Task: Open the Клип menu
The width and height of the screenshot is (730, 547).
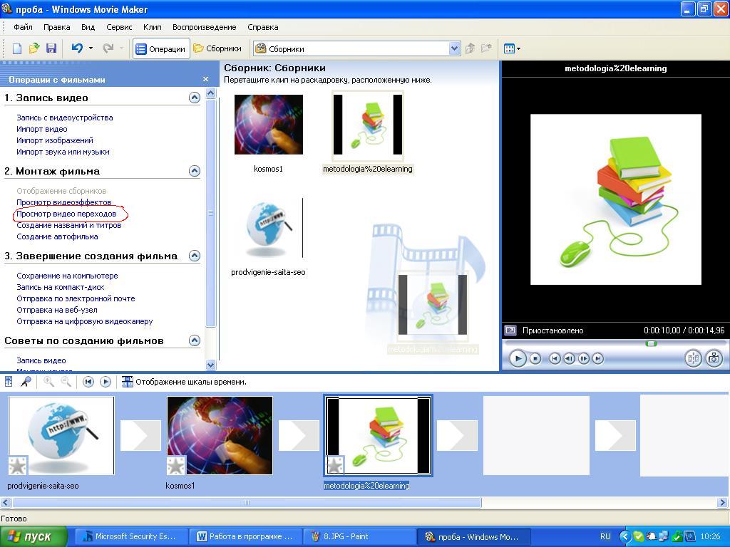Action: pyautogui.click(x=153, y=27)
